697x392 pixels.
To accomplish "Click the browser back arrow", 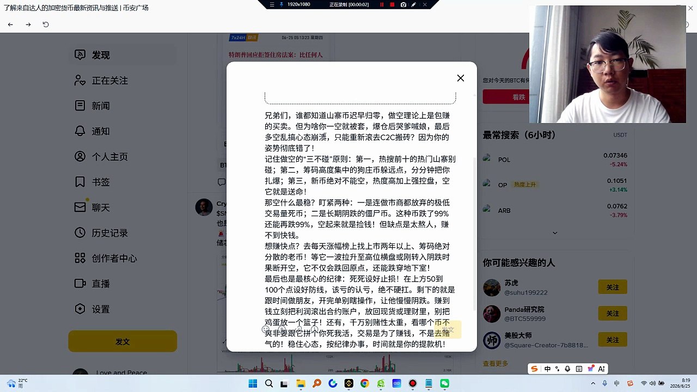I will point(10,24).
